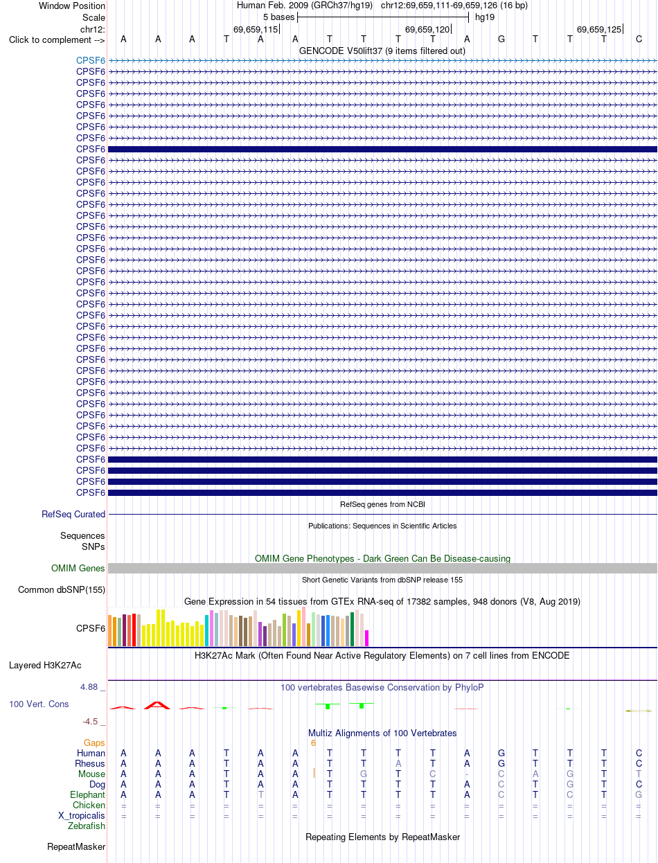
Task: Click the Mouse alignment row label
Action: pyautogui.click(x=92, y=774)
